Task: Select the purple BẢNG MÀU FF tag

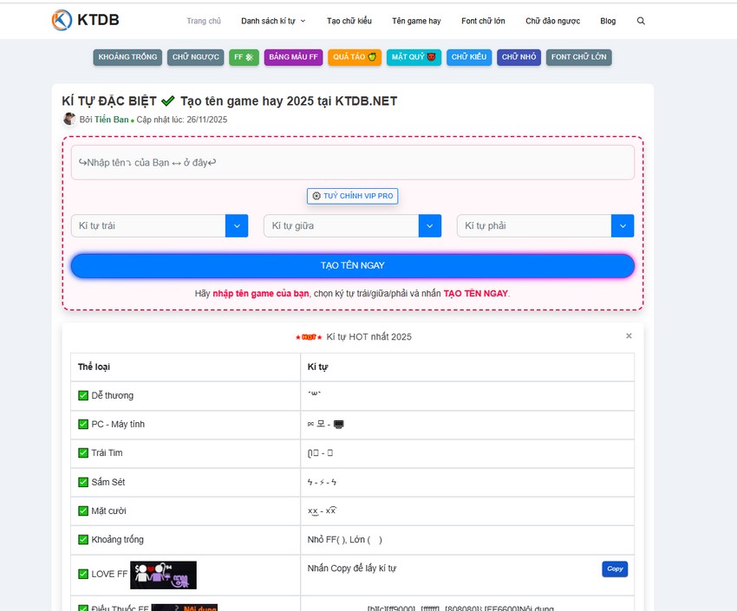Action: (293, 57)
